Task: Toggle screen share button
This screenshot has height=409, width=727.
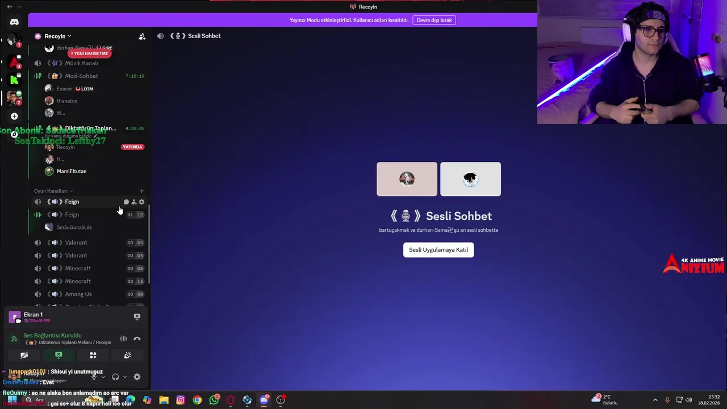Action: 59,355
